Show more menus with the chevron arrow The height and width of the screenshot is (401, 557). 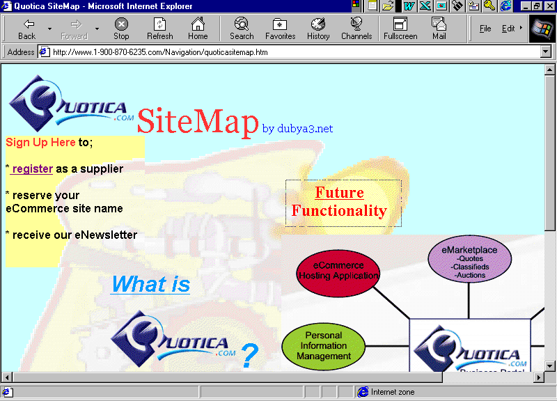pos(521,28)
